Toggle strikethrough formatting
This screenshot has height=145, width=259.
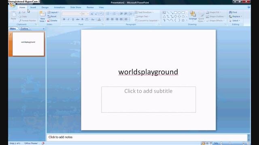pos(78,19)
